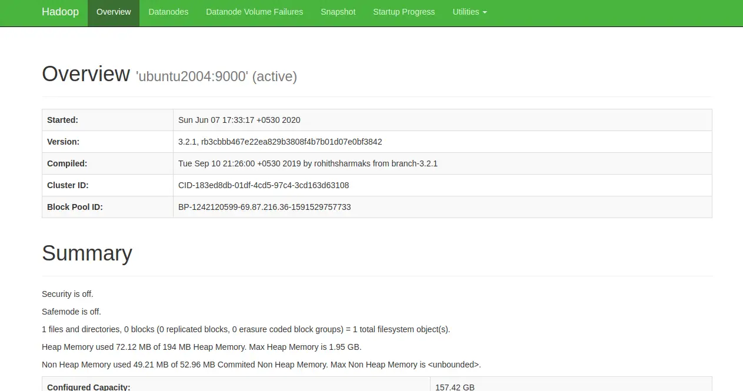Open the Datanodes tab
Screen dimensions: 743x391
168,12
